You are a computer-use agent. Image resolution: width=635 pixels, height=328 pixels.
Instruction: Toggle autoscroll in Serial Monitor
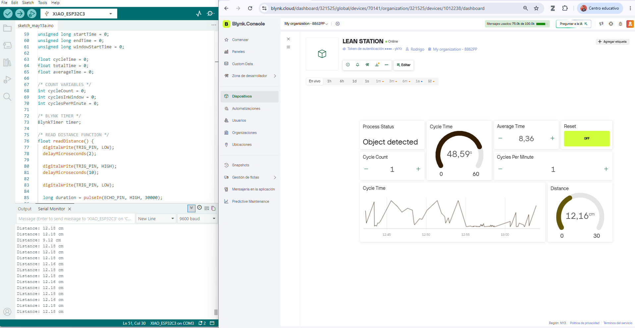click(191, 208)
